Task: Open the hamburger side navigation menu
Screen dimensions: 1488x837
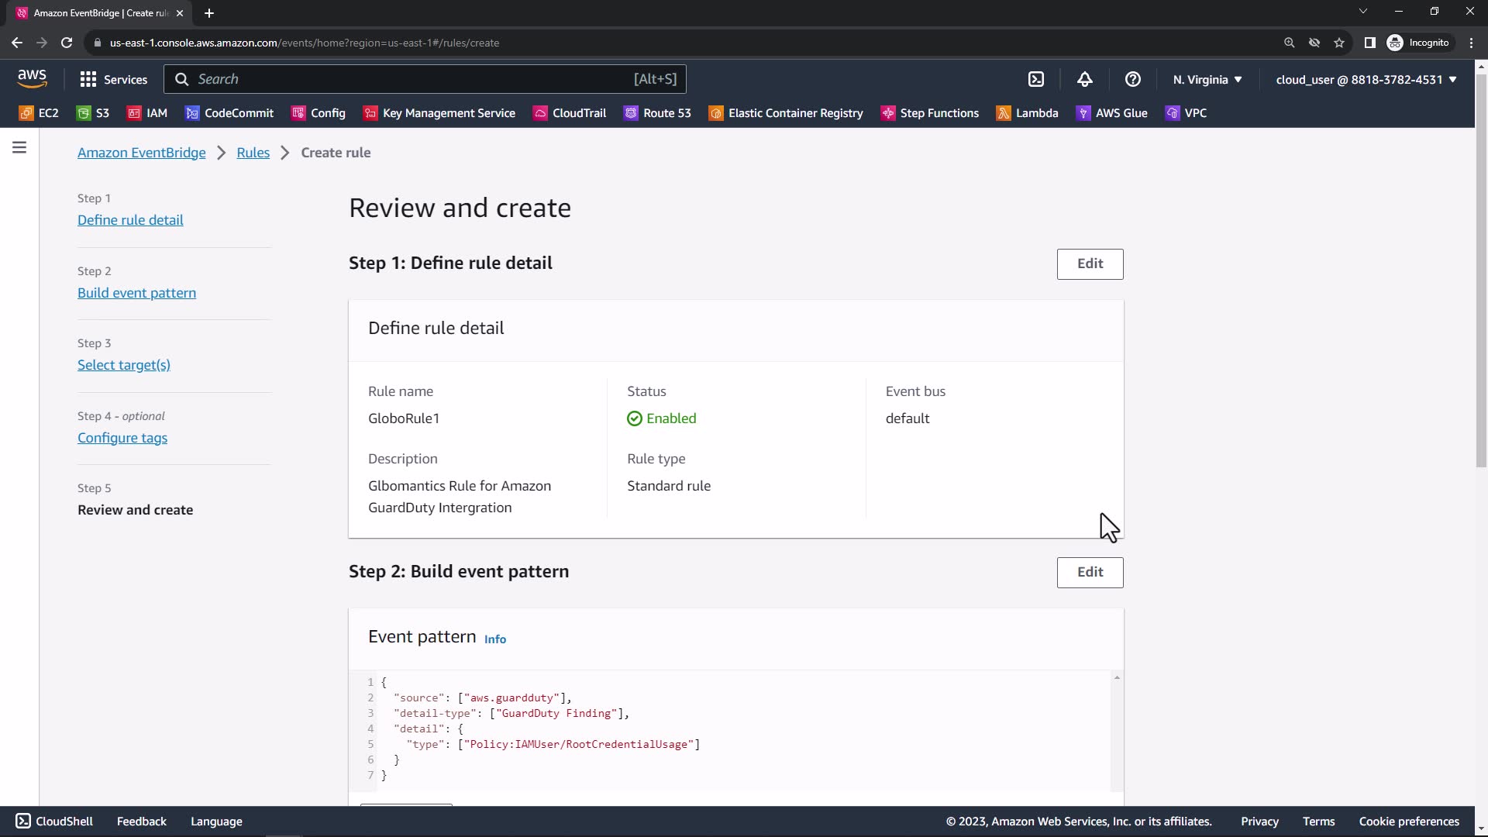Action: click(x=19, y=147)
